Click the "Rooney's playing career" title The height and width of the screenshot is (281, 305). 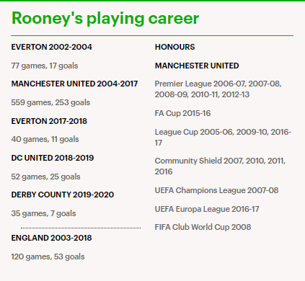[x=105, y=19]
